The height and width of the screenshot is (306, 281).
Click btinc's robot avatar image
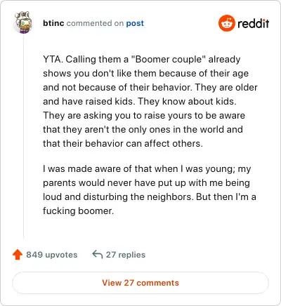tap(23, 22)
